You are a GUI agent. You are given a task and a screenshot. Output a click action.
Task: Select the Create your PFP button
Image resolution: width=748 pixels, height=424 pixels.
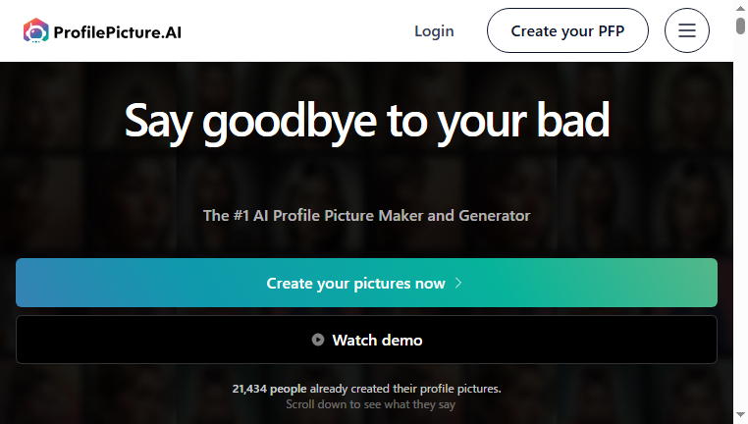[x=567, y=30]
